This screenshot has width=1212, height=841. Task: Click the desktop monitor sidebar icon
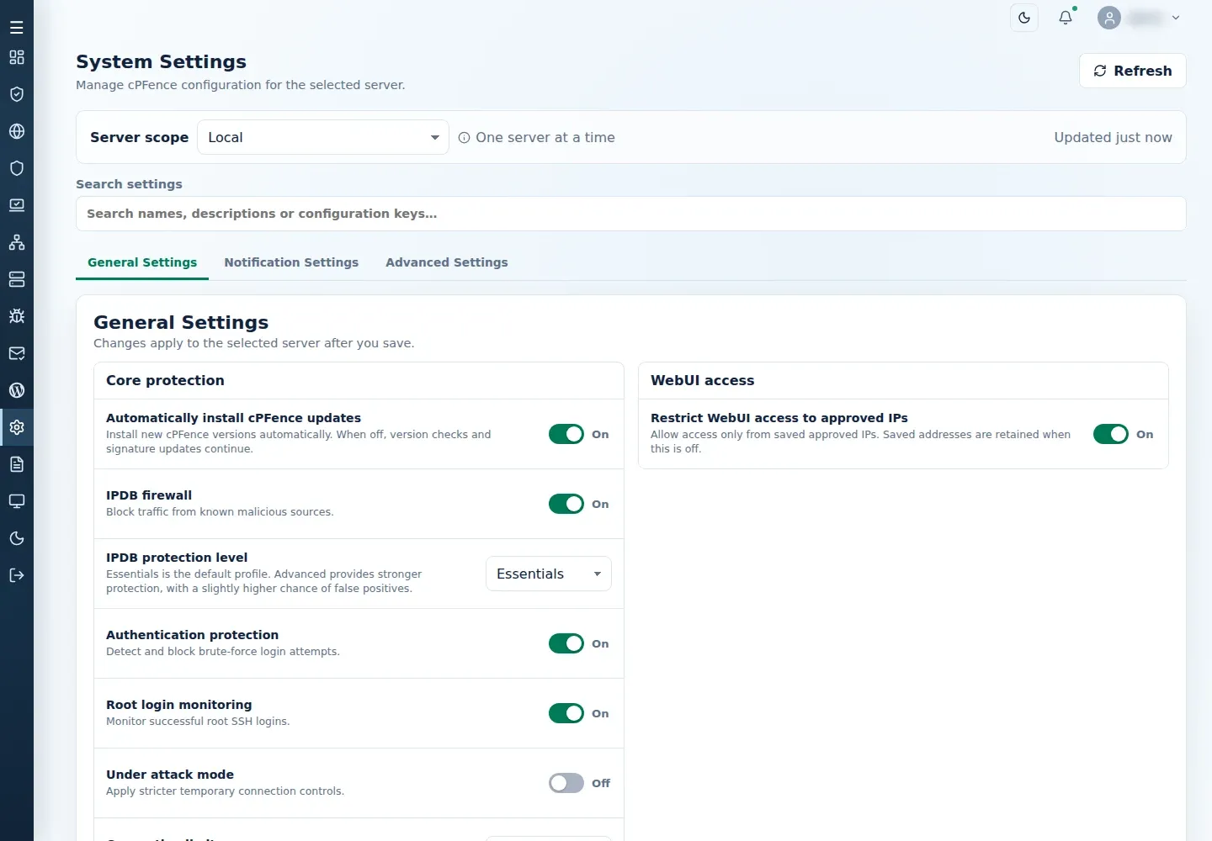pos(17,501)
